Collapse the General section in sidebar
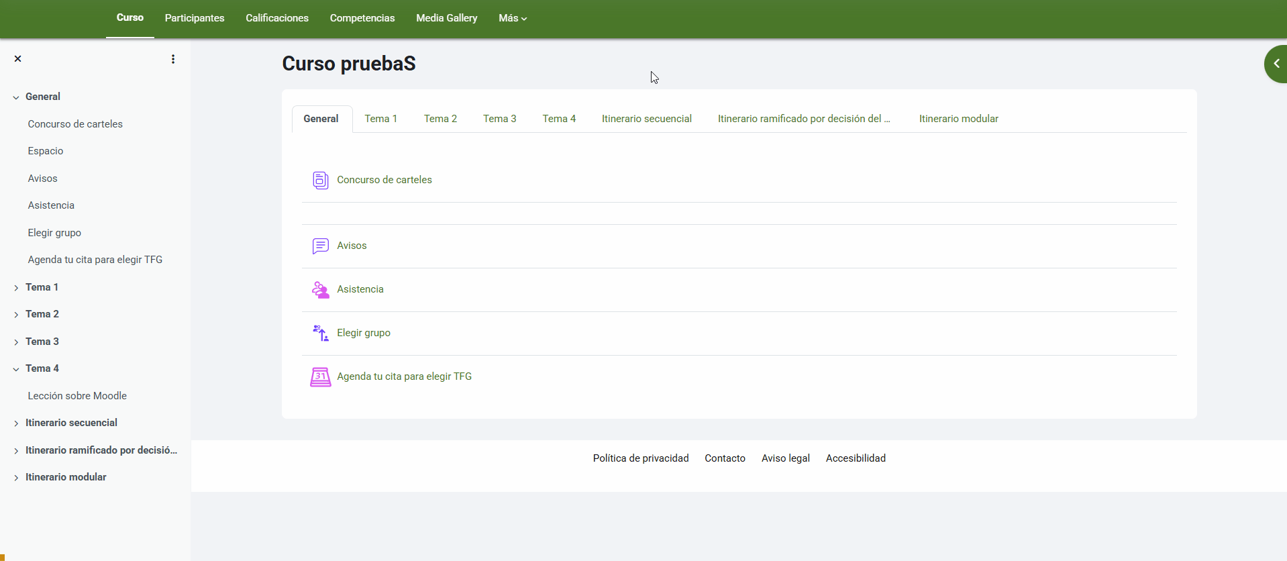Image resolution: width=1287 pixels, height=561 pixels. click(16, 97)
